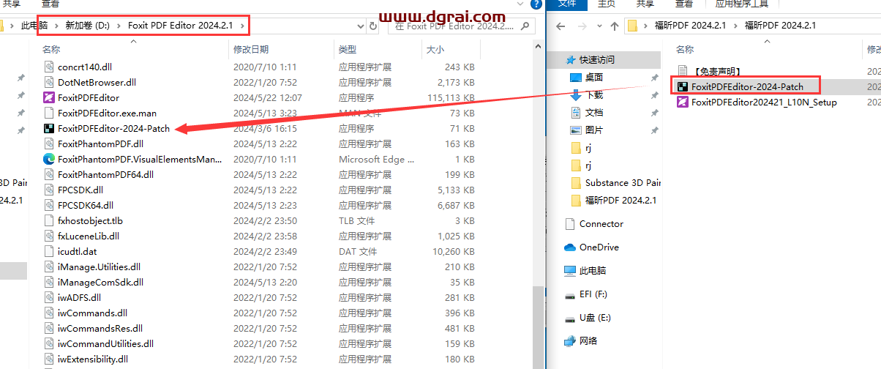Click the OneDrive cloud icon
This screenshot has height=369, width=881.
[x=570, y=247]
